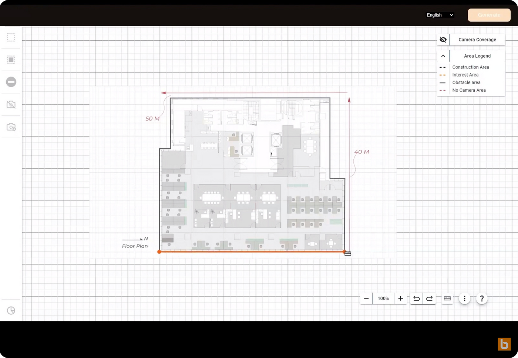
Task: Undo the last action
Action: pyautogui.click(x=417, y=298)
